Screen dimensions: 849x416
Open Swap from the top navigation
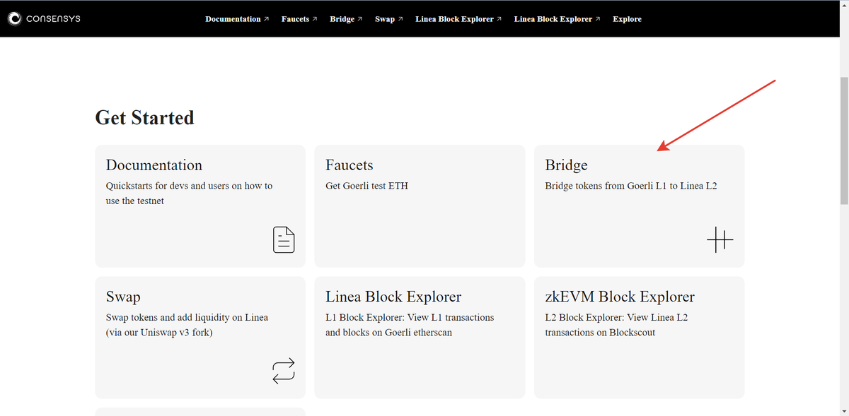point(389,19)
